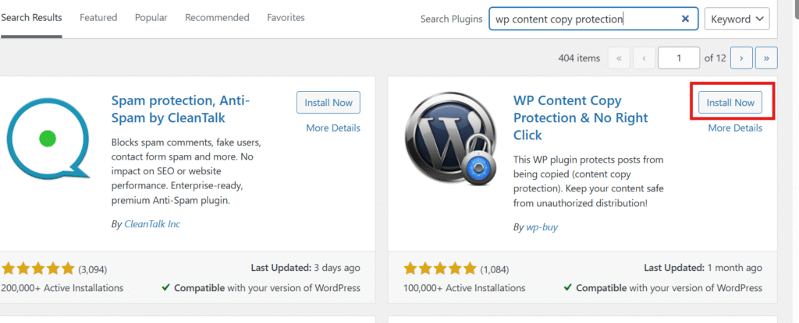Install the CleanTalk Anti-Spam plugin
This screenshot has width=799, height=323.
(328, 102)
